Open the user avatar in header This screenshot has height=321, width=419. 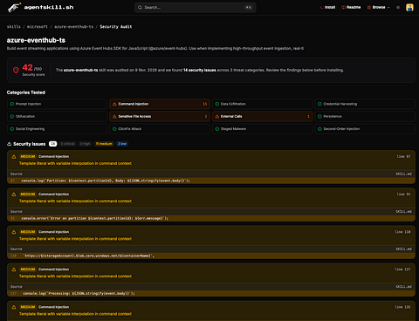click(x=409, y=7)
